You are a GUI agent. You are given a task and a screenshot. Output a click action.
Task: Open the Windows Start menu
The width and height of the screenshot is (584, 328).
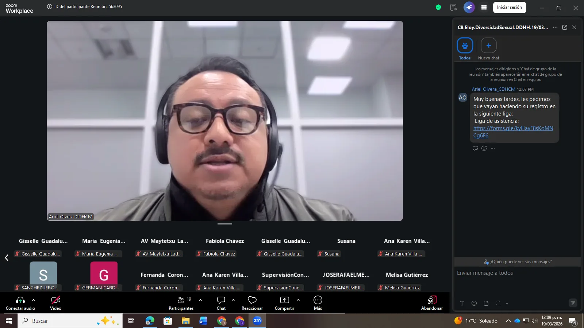[x=9, y=321]
